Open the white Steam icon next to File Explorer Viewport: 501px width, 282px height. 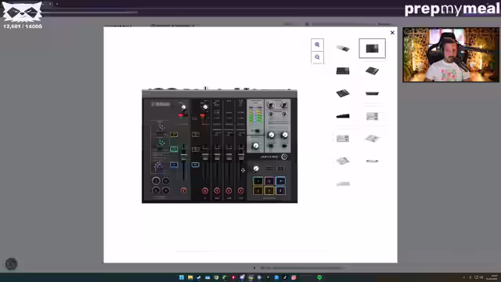[x=199, y=277]
